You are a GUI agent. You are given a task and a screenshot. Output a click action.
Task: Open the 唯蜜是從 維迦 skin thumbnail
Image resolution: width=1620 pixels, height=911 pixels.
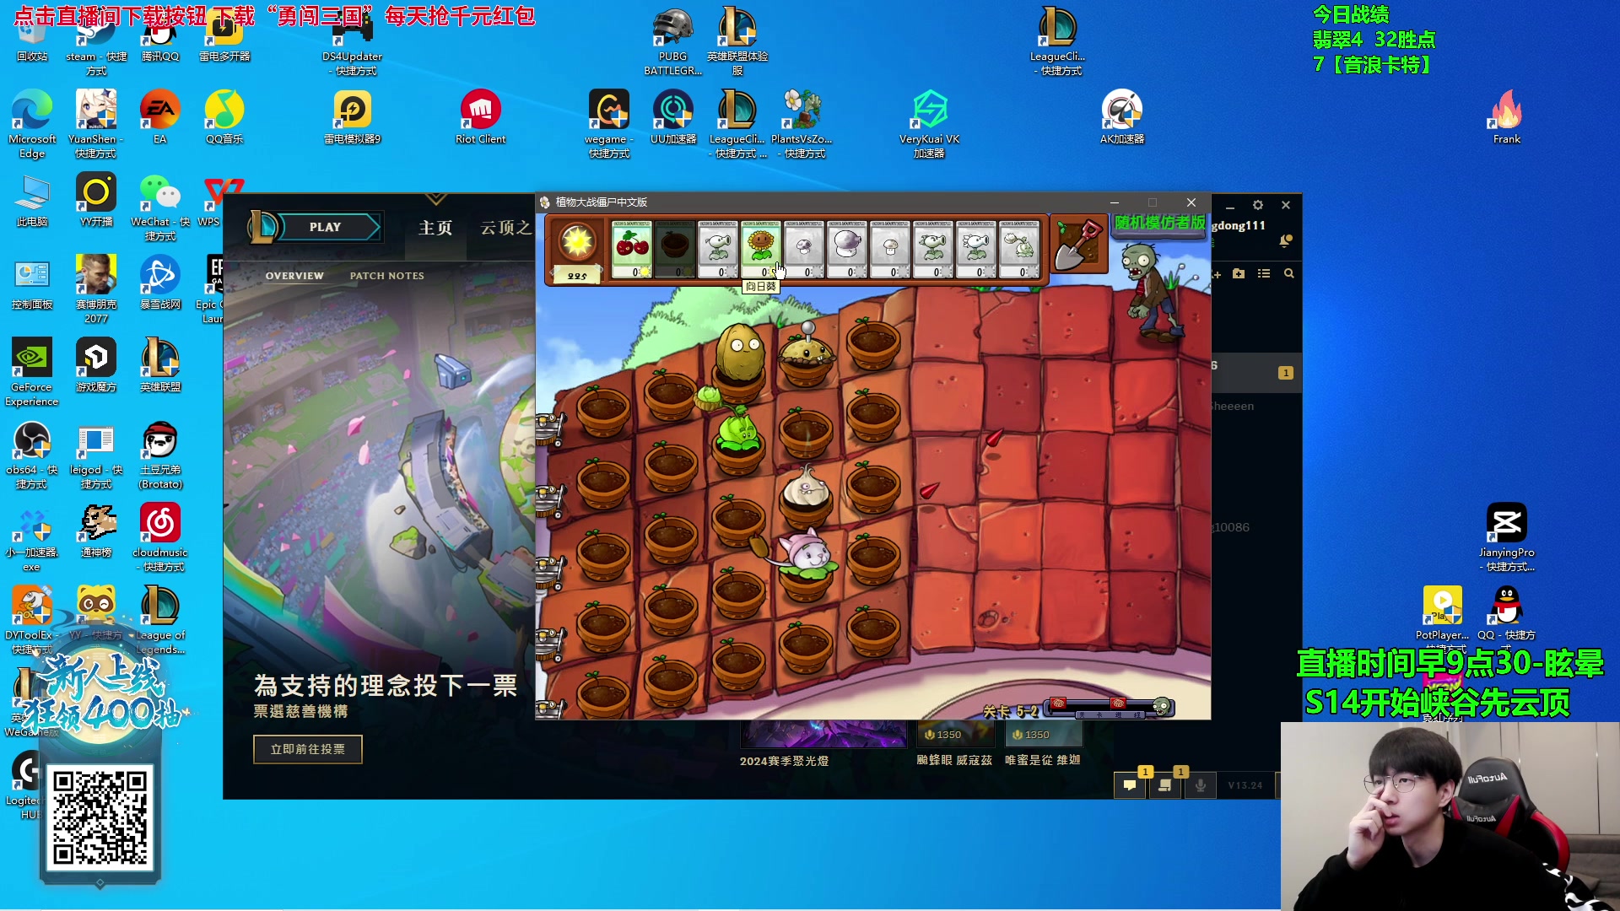click(x=1043, y=735)
